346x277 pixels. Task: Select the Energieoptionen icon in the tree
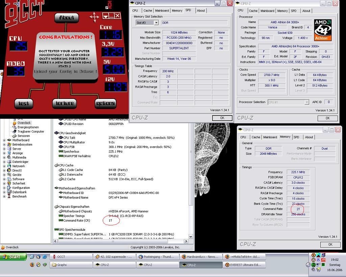(x=15, y=127)
